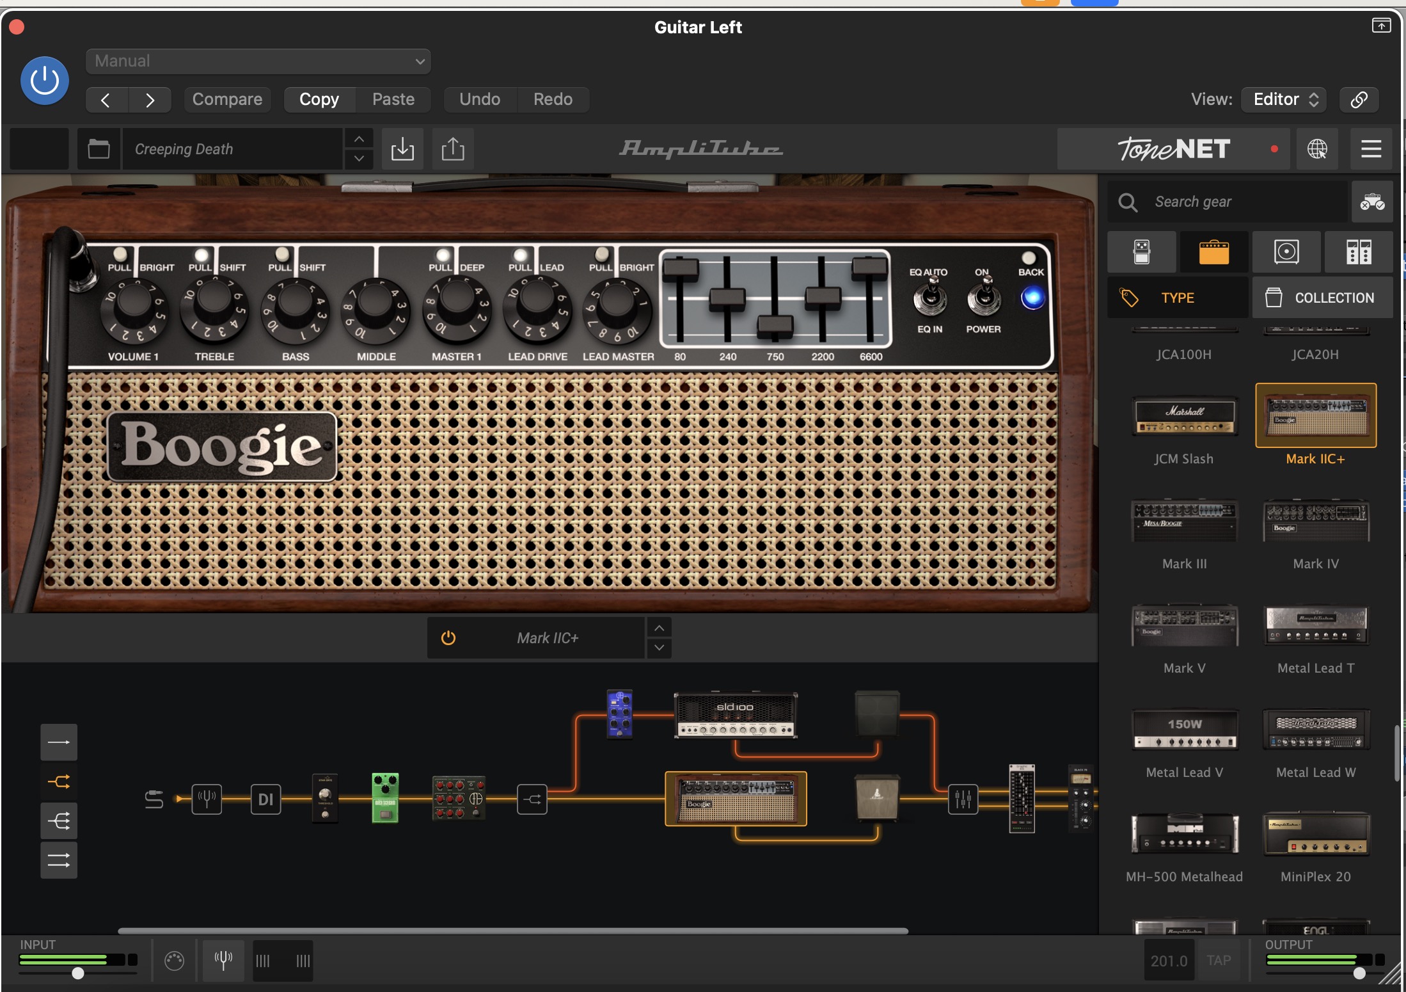Click the BACK panel button on amp
The image size is (1406, 992).
tap(1032, 298)
